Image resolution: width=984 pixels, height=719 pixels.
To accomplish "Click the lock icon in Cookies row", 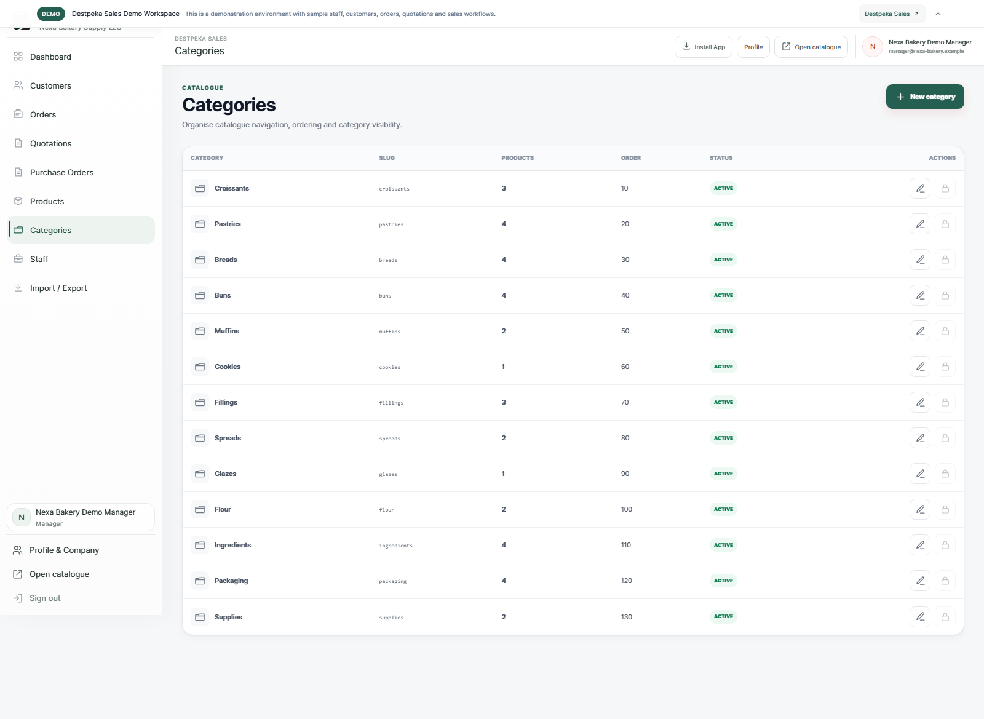I will (x=945, y=367).
